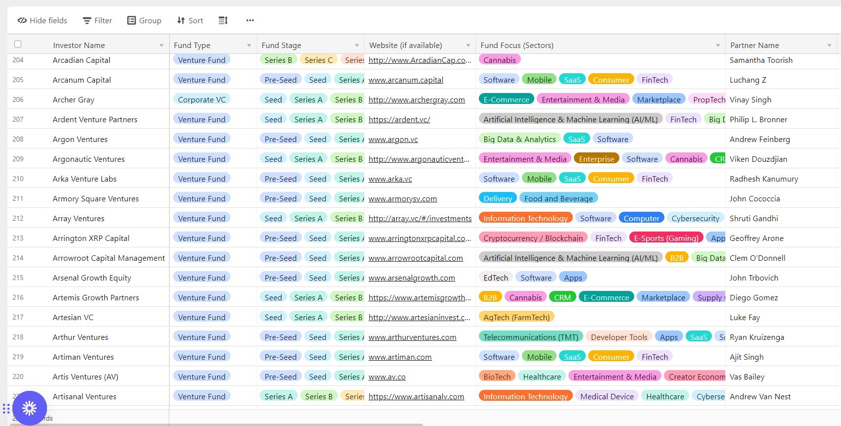The image size is (841, 426).
Task: Open the Group records menu
Action: tap(144, 20)
